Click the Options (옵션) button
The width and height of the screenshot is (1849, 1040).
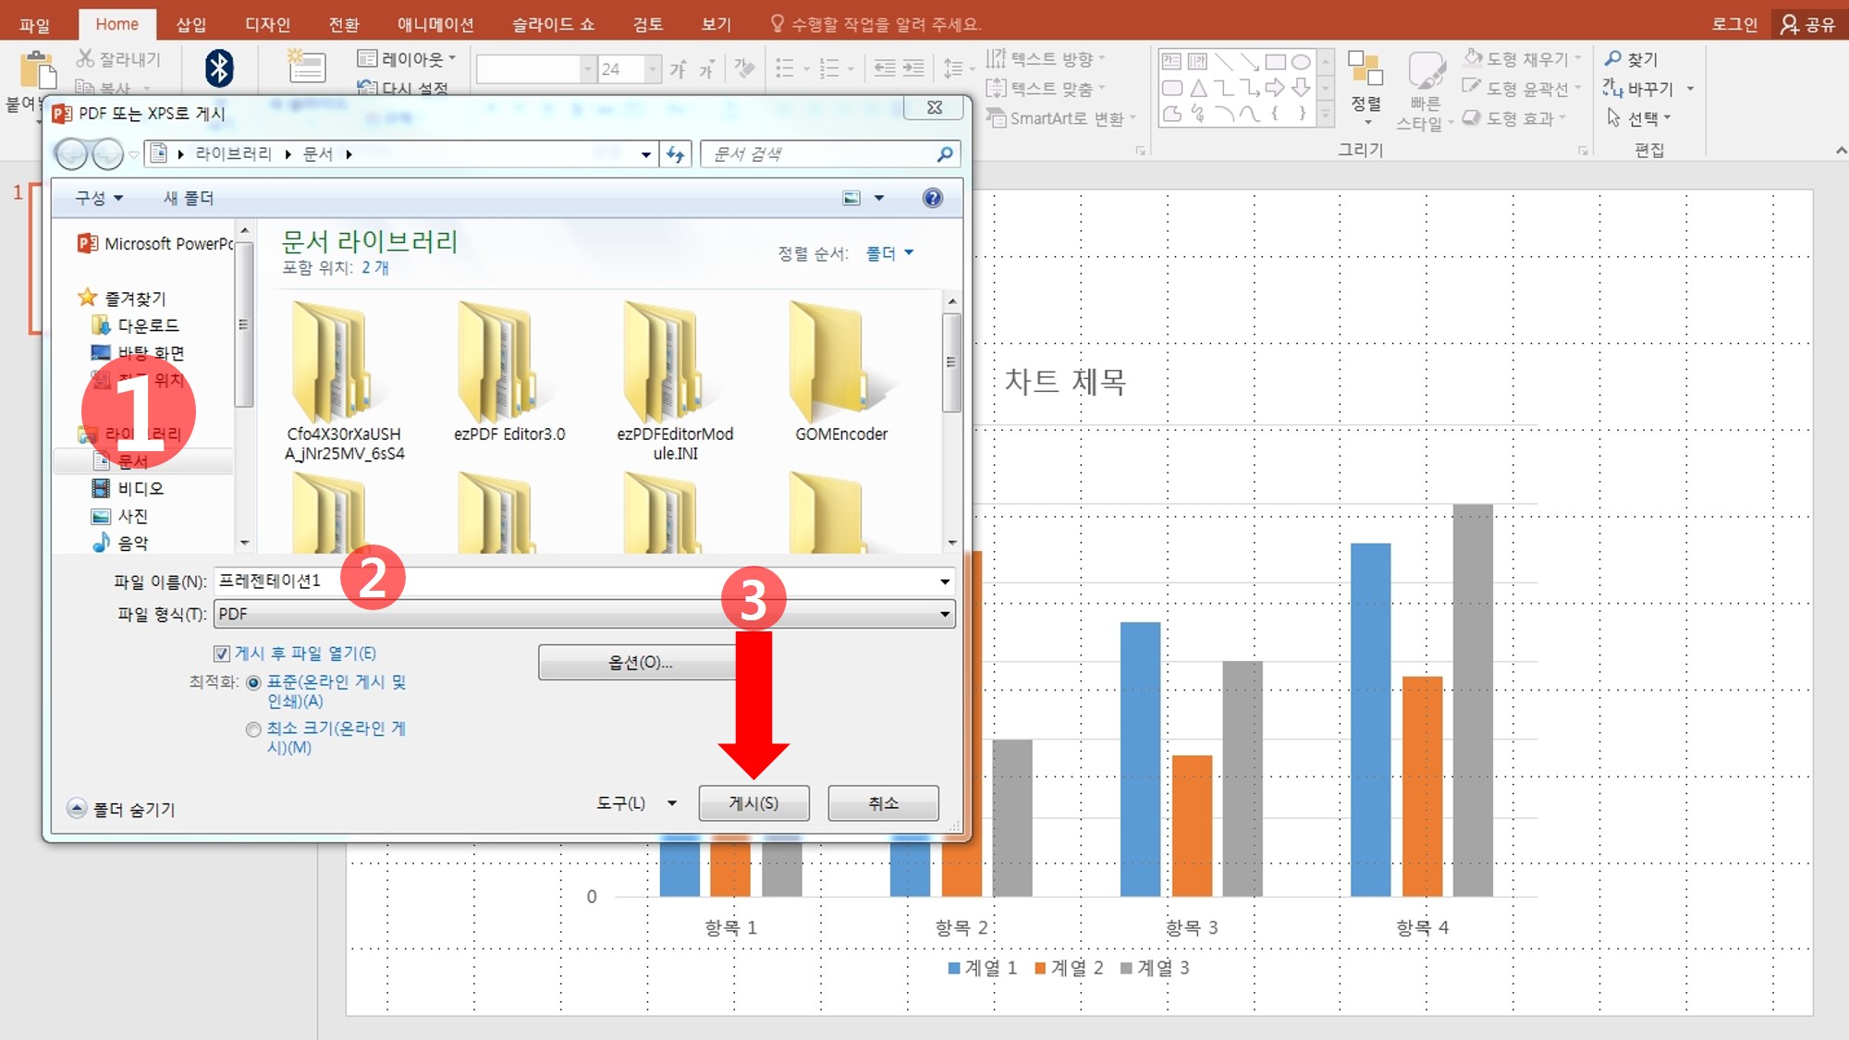coord(640,663)
